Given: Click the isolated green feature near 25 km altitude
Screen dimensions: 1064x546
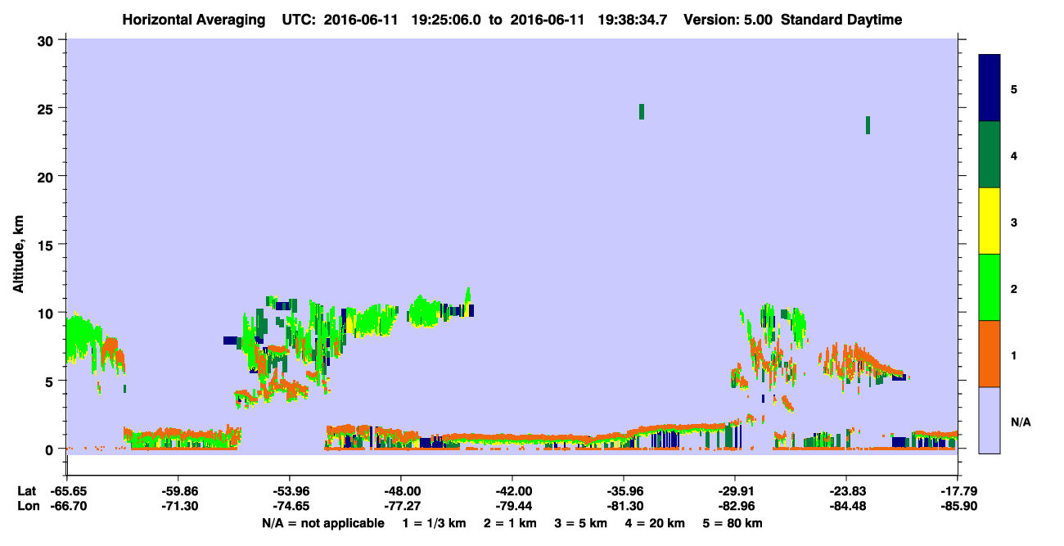Looking at the screenshot, I should 642,111.
